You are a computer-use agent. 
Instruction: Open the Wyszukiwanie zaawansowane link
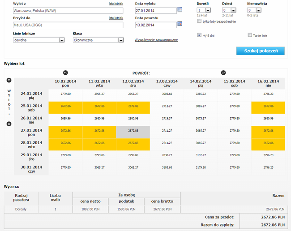156,40
